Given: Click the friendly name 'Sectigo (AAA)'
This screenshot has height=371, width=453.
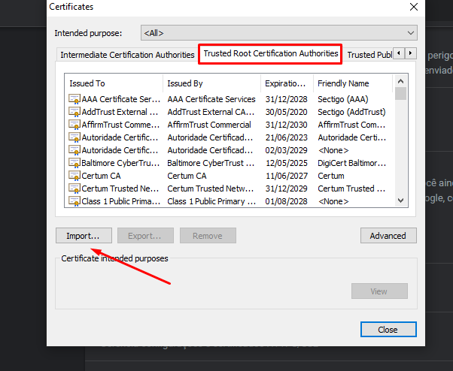Looking at the screenshot, I should (x=343, y=99).
